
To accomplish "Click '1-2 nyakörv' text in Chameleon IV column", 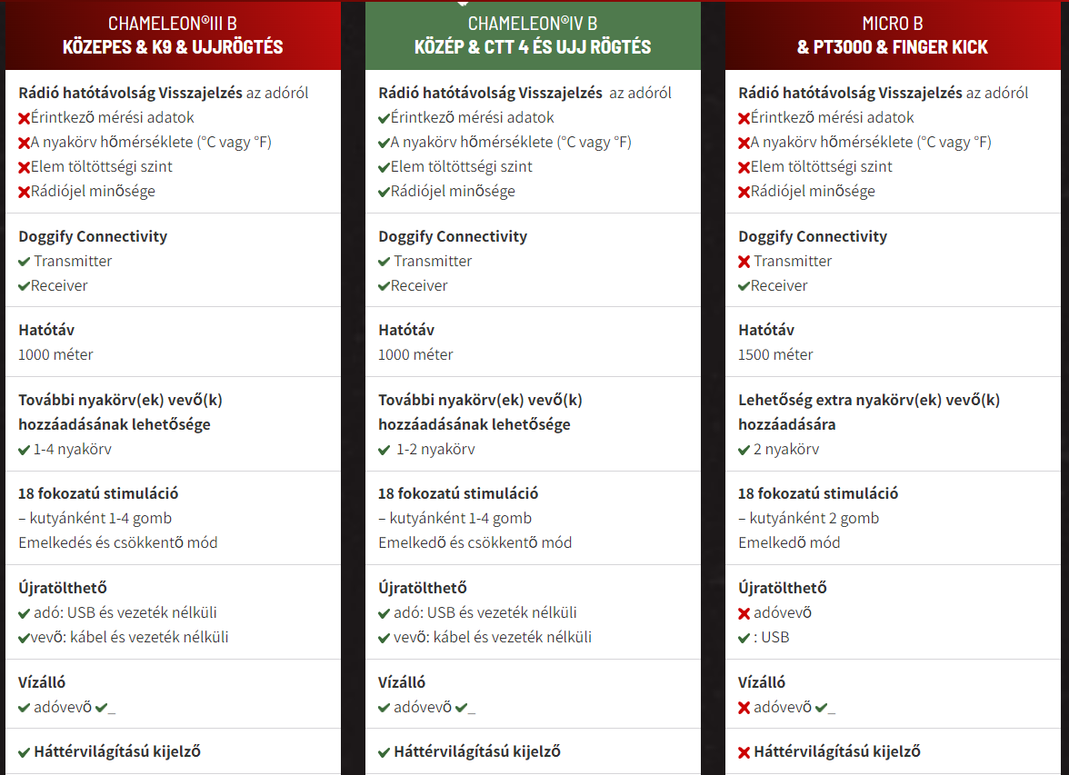I will (435, 449).
